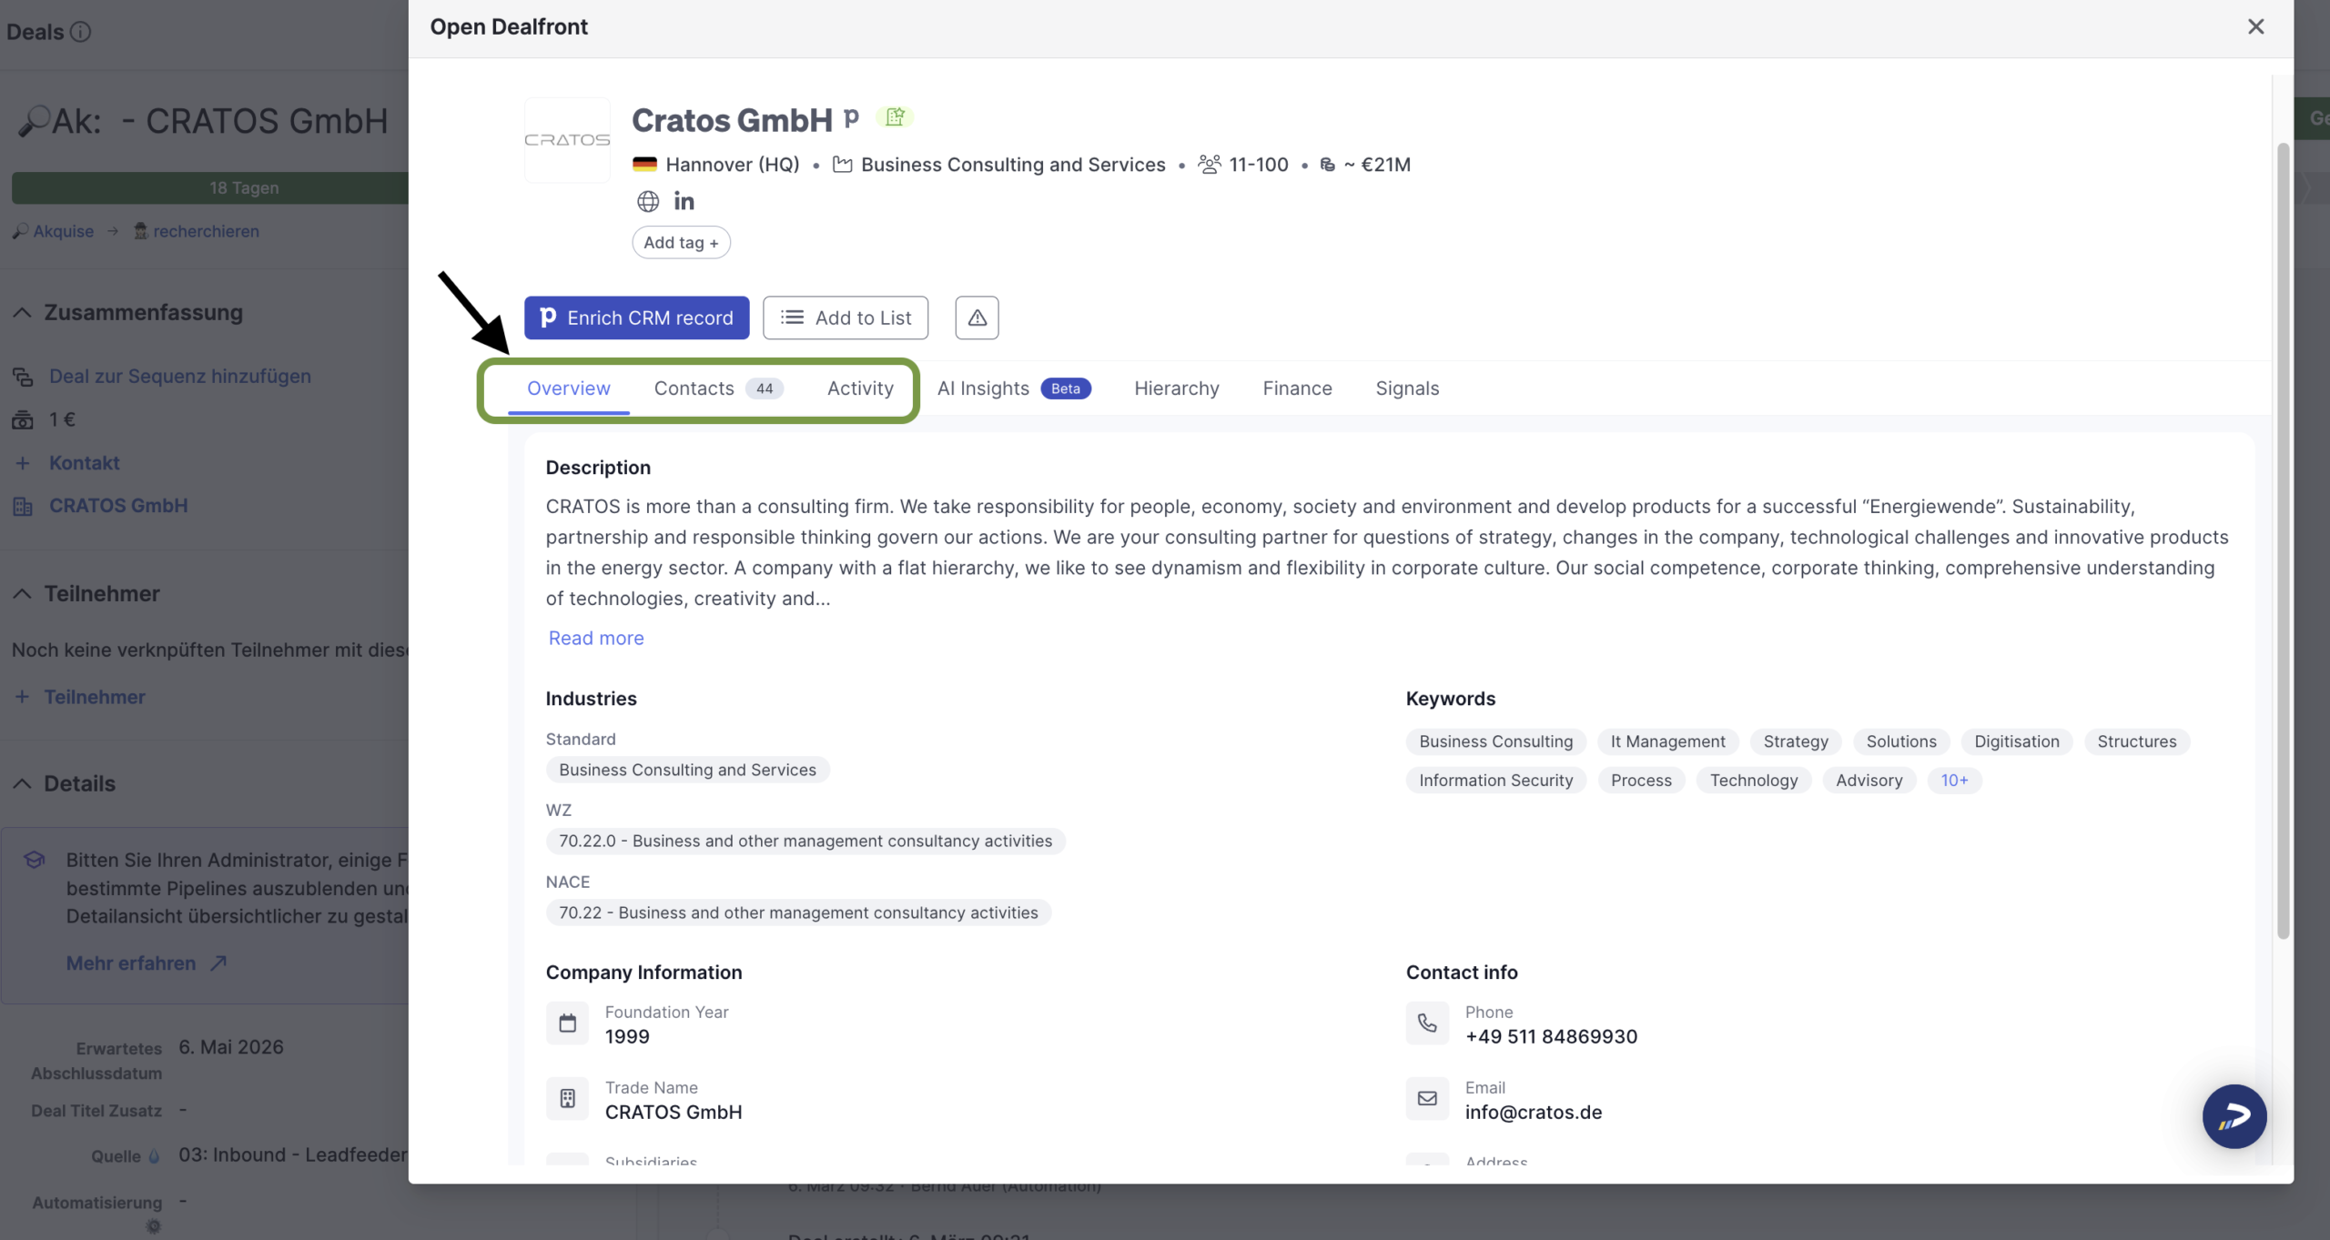2330x1240 pixels.
Task: Open the Dealfront chat bubble icon
Action: tap(2234, 1115)
